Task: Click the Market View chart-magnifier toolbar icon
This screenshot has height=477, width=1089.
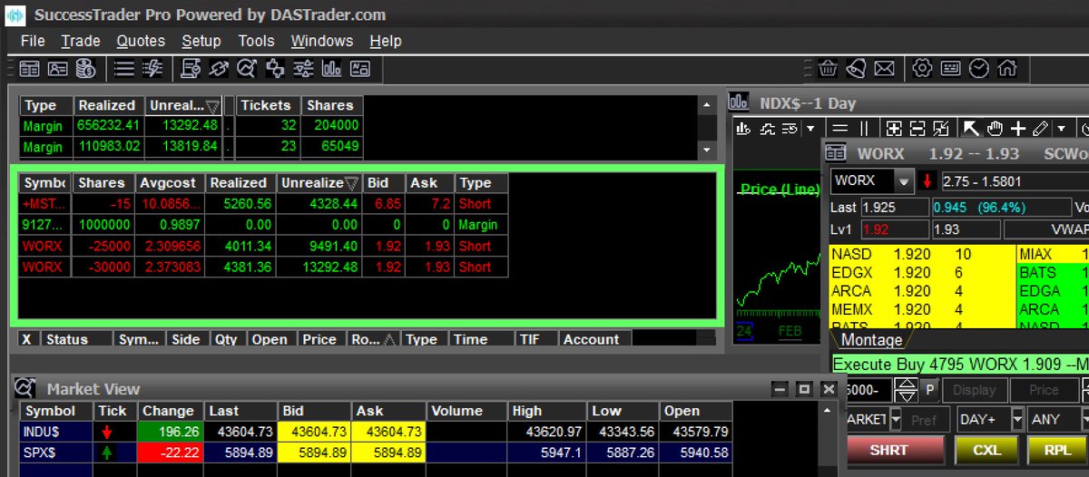Action: pyautogui.click(x=247, y=68)
